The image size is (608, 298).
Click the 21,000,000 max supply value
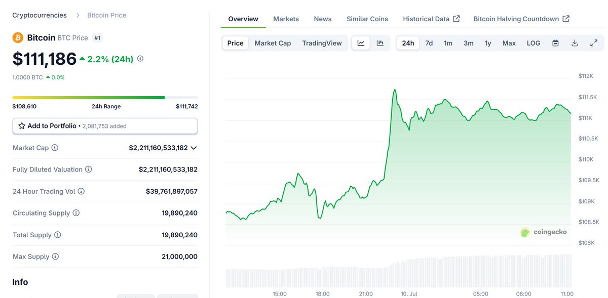[x=180, y=257]
